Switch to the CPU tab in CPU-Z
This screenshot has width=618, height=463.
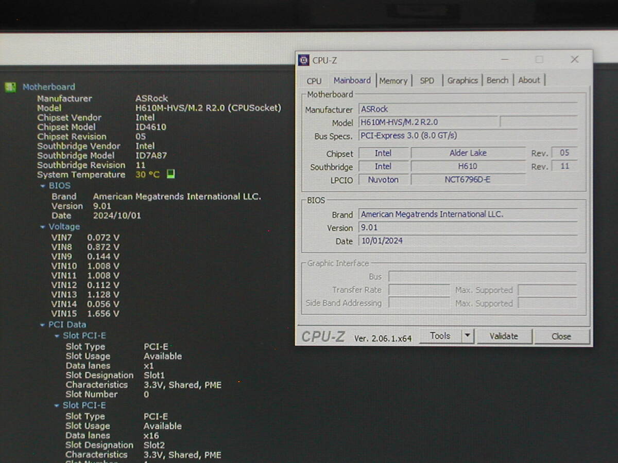[x=314, y=81]
